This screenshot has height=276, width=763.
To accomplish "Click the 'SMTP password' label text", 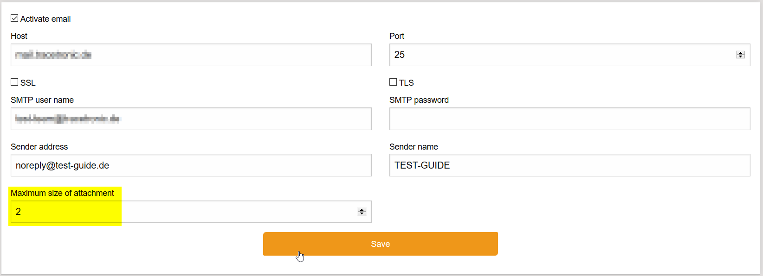I will [x=419, y=100].
